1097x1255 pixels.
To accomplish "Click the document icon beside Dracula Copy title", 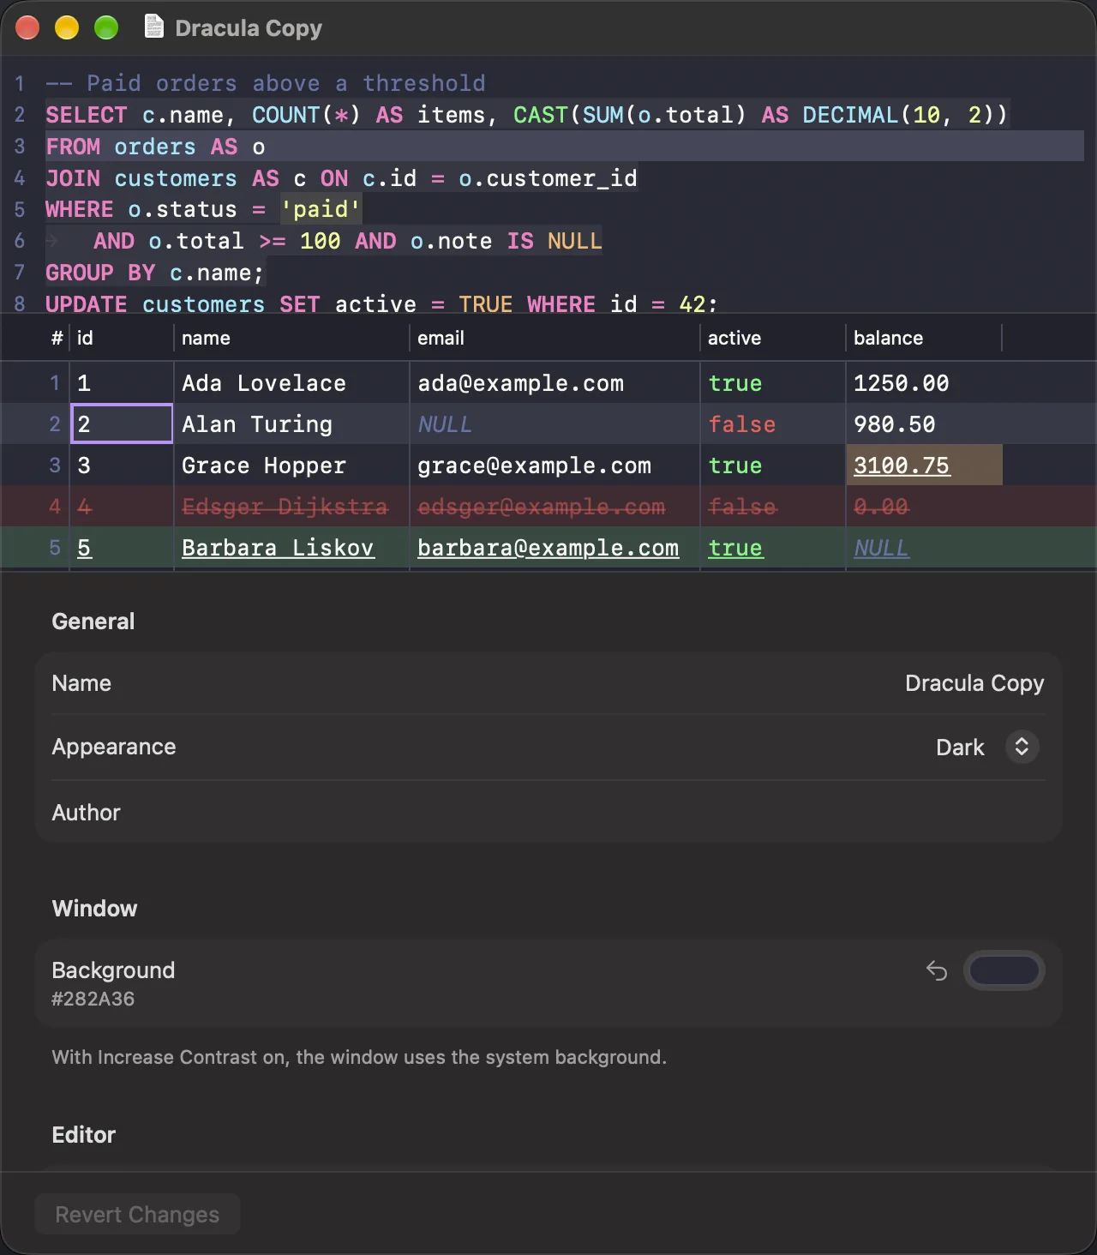I will [153, 27].
